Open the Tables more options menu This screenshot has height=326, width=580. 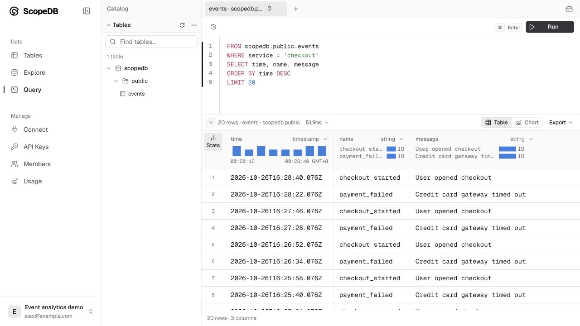(194, 25)
